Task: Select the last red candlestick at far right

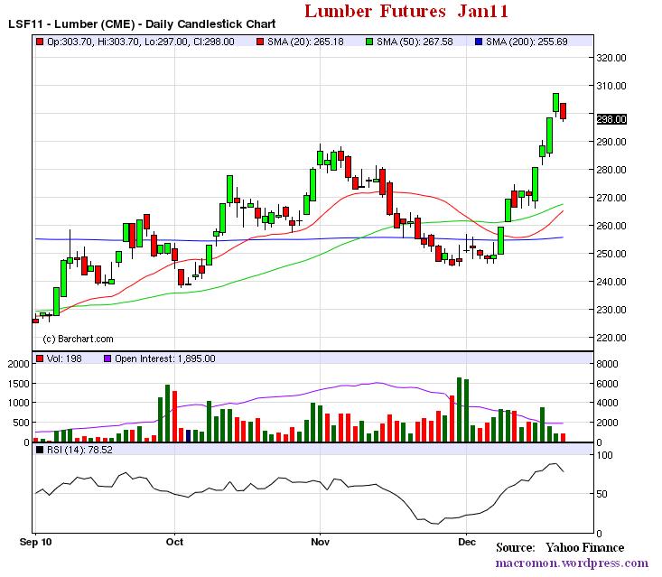Action: 563,110
